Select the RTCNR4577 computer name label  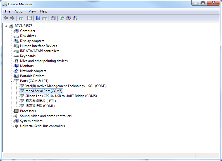pyautogui.click(x=23, y=26)
